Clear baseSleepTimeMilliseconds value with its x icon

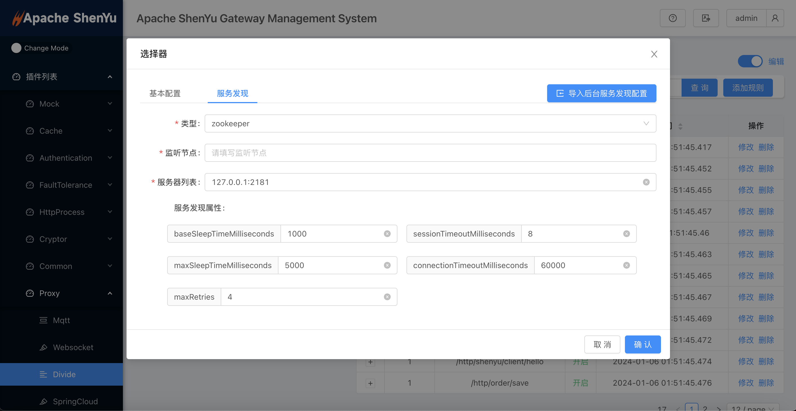(x=387, y=234)
